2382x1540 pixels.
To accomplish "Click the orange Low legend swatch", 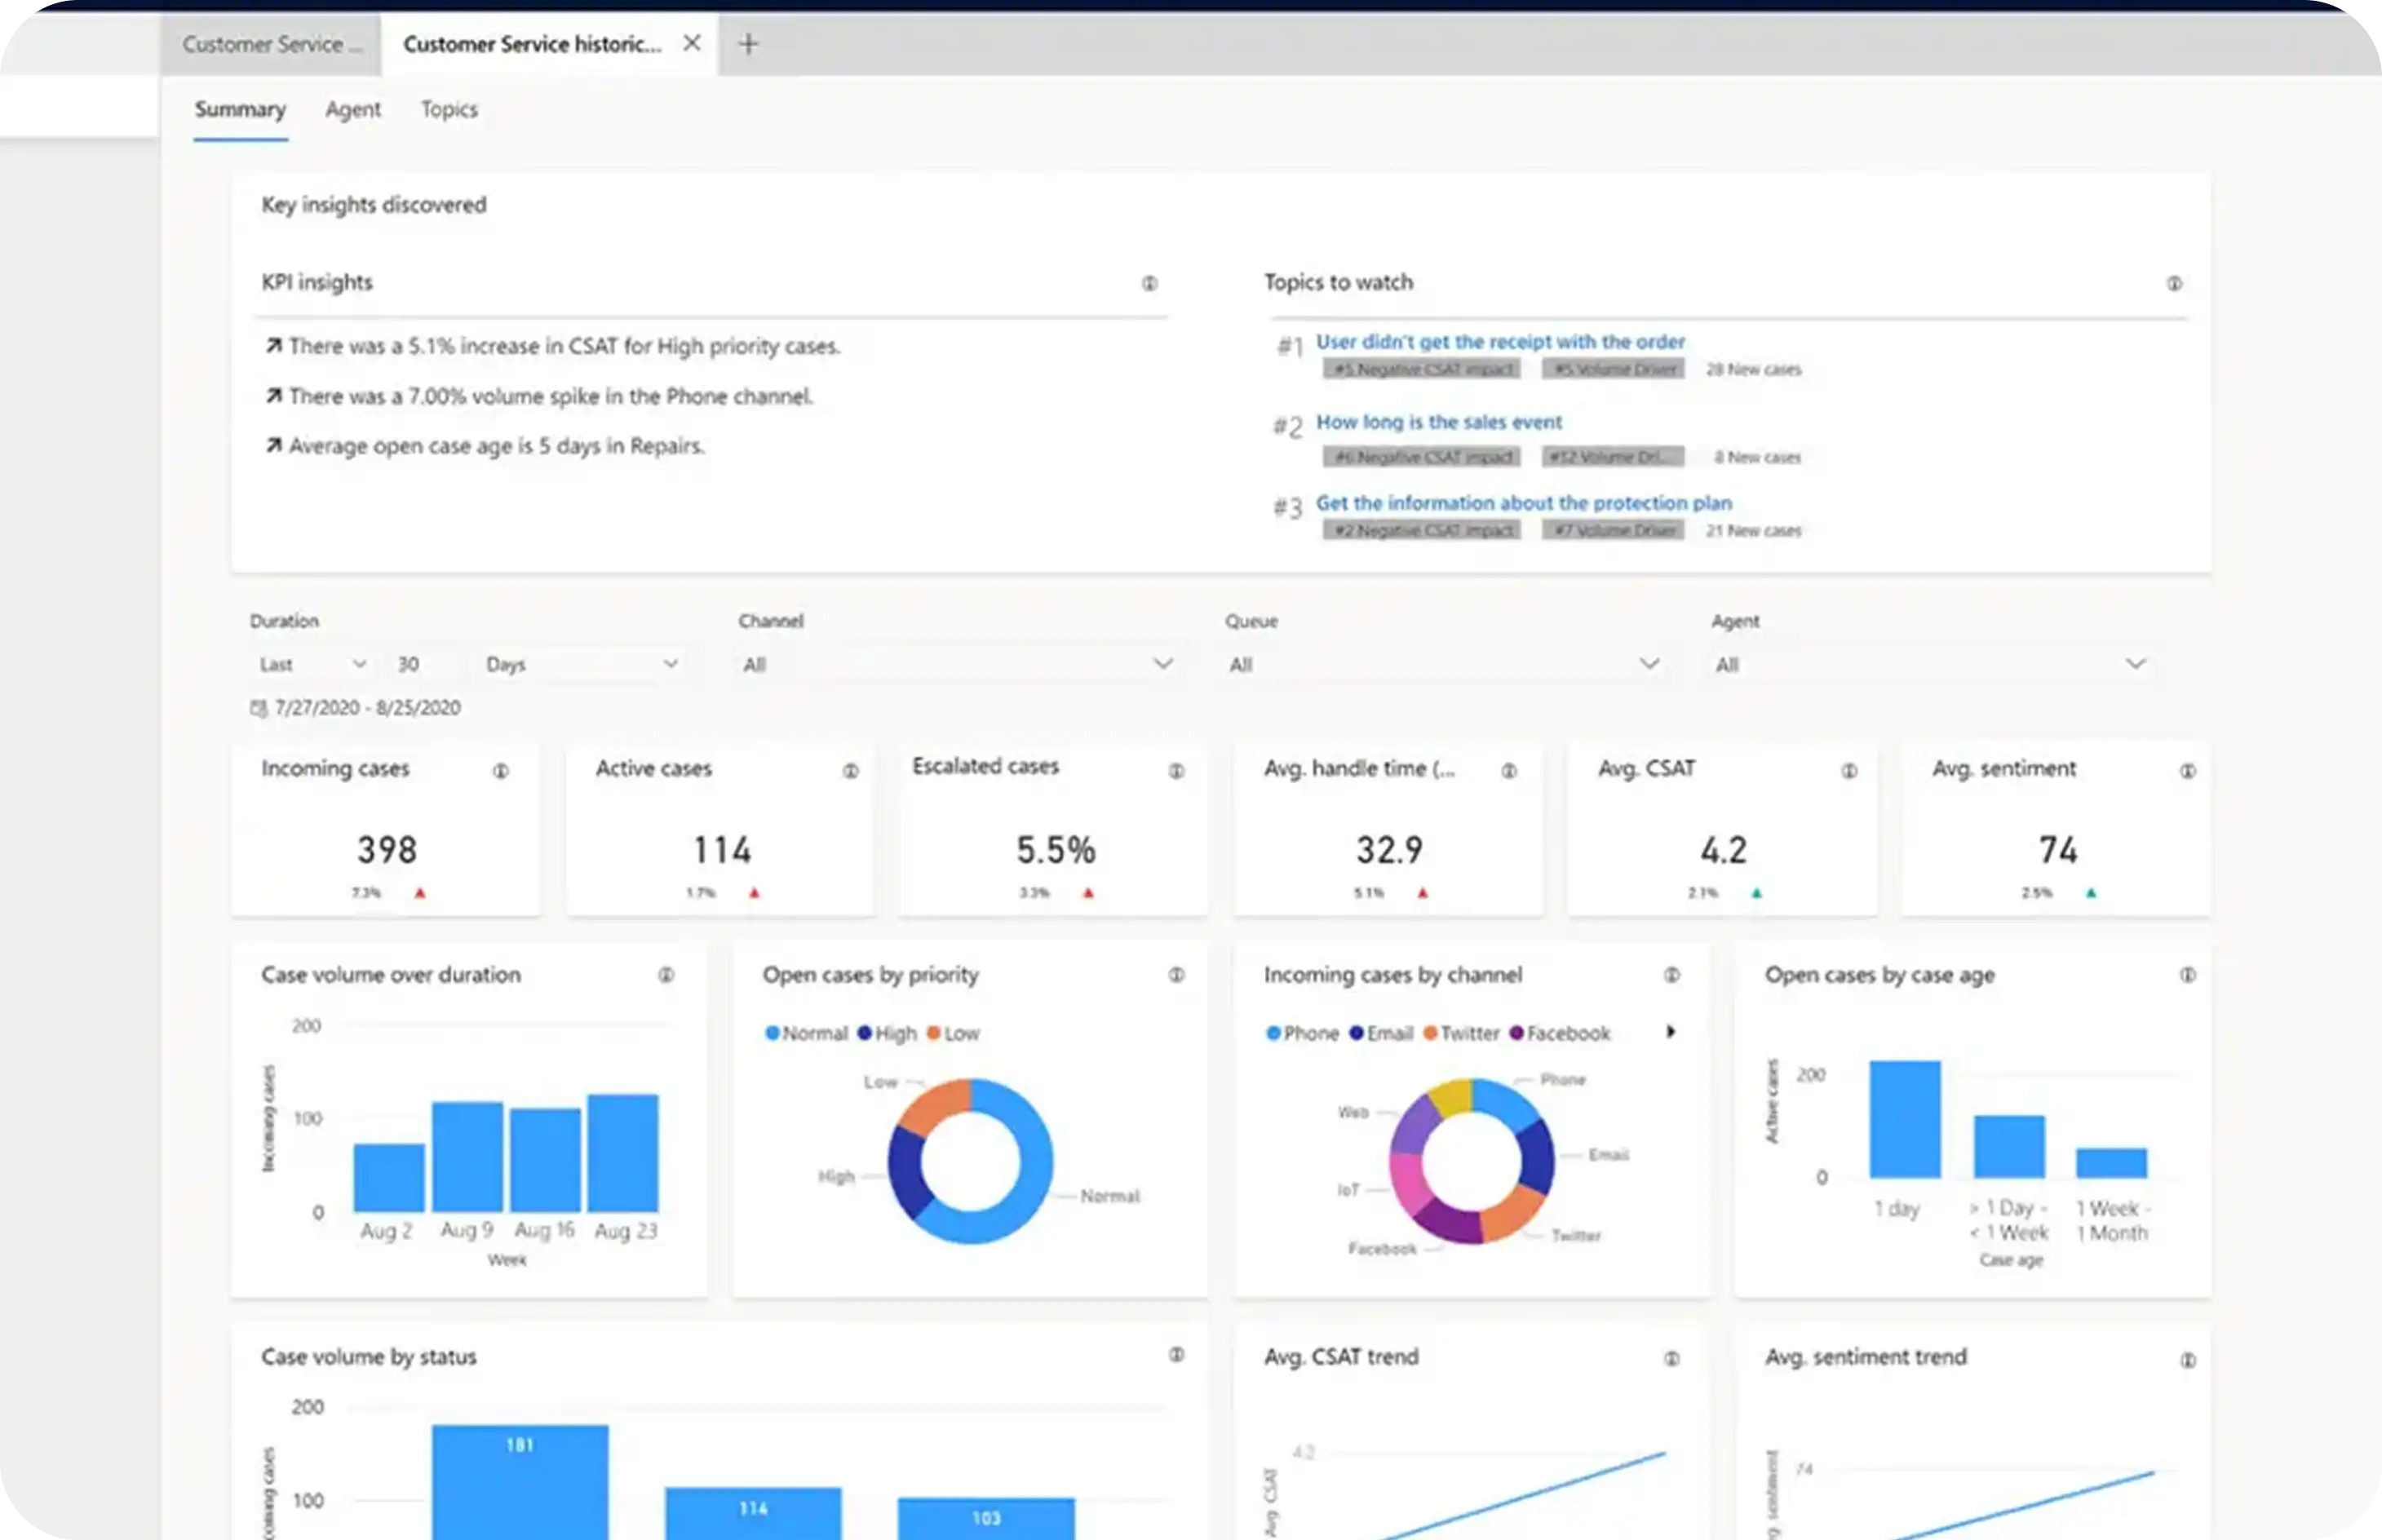I will pyautogui.click(x=933, y=1033).
